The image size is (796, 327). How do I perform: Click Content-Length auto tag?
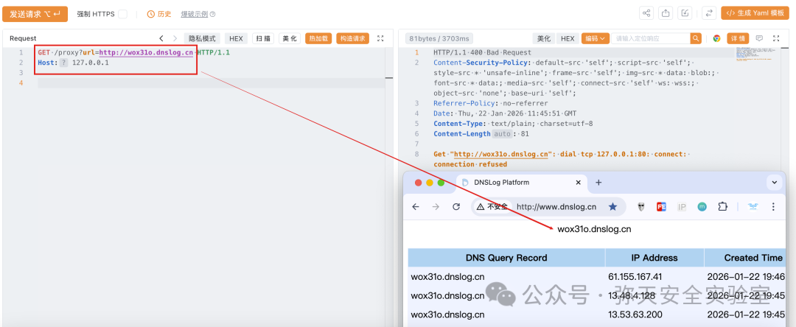pos(503,134)
